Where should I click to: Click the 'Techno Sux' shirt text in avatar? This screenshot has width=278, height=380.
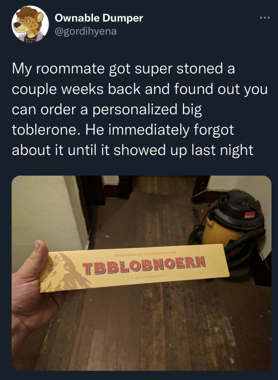(31, 40)
